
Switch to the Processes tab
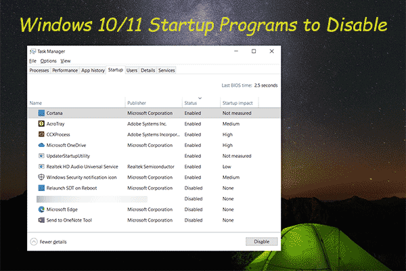39,70
